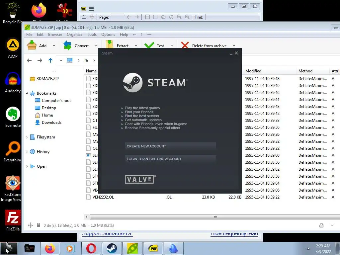Click the computer icon in address bar
This screenshot has width=340, height=255.
tap(70, 60)
